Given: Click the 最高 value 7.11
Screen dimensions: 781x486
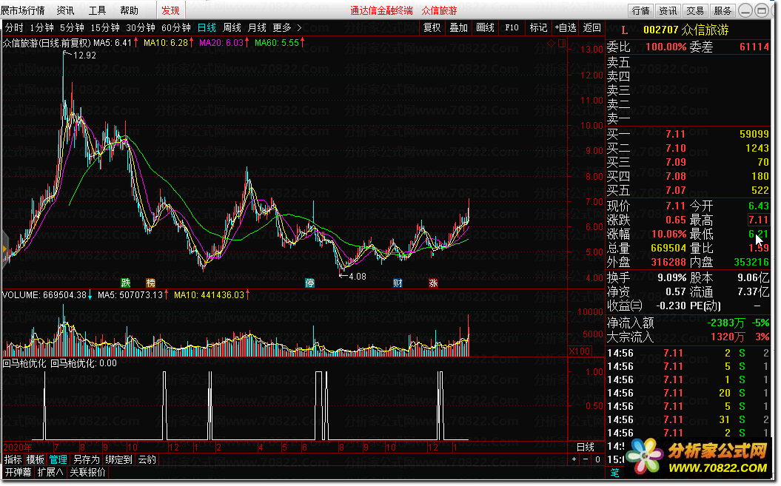Looking at the screenshot, I should [x=758, y=220].
